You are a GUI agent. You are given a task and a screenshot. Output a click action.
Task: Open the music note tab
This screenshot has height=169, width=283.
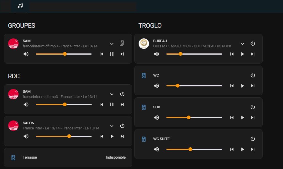(20, 6)
